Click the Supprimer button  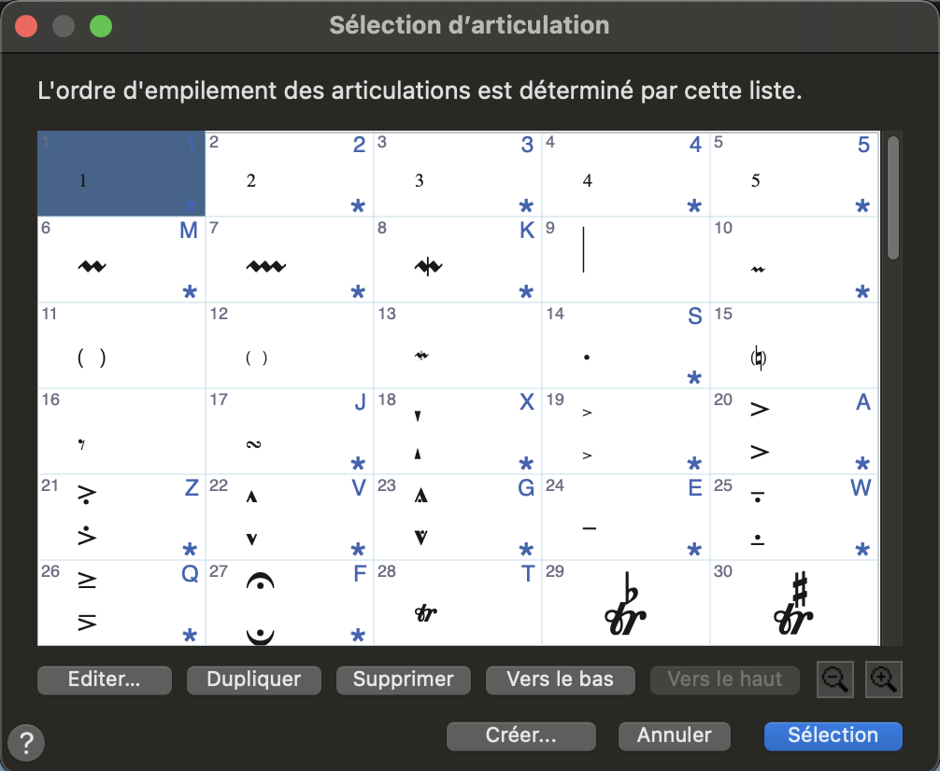coord(403,680)
